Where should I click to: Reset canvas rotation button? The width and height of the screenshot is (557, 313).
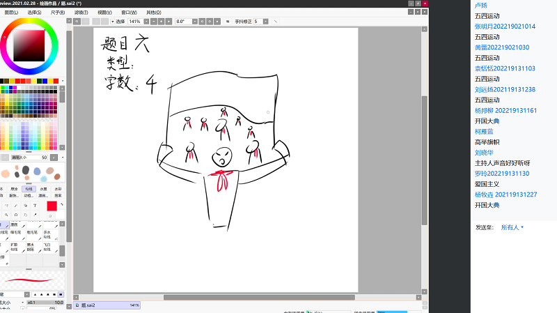click(x=217, y=22)
